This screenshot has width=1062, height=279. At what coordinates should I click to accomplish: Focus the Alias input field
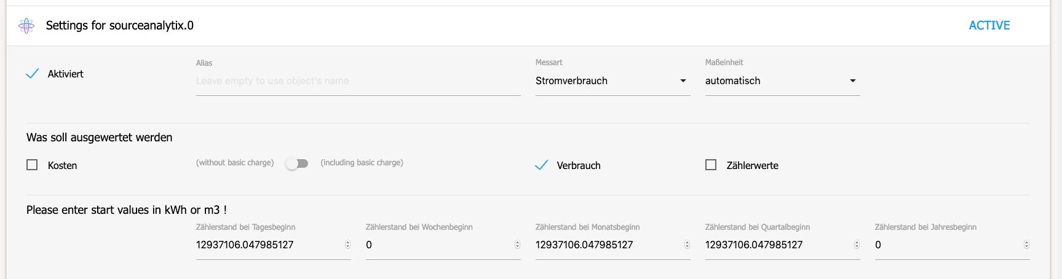(358, 81)
